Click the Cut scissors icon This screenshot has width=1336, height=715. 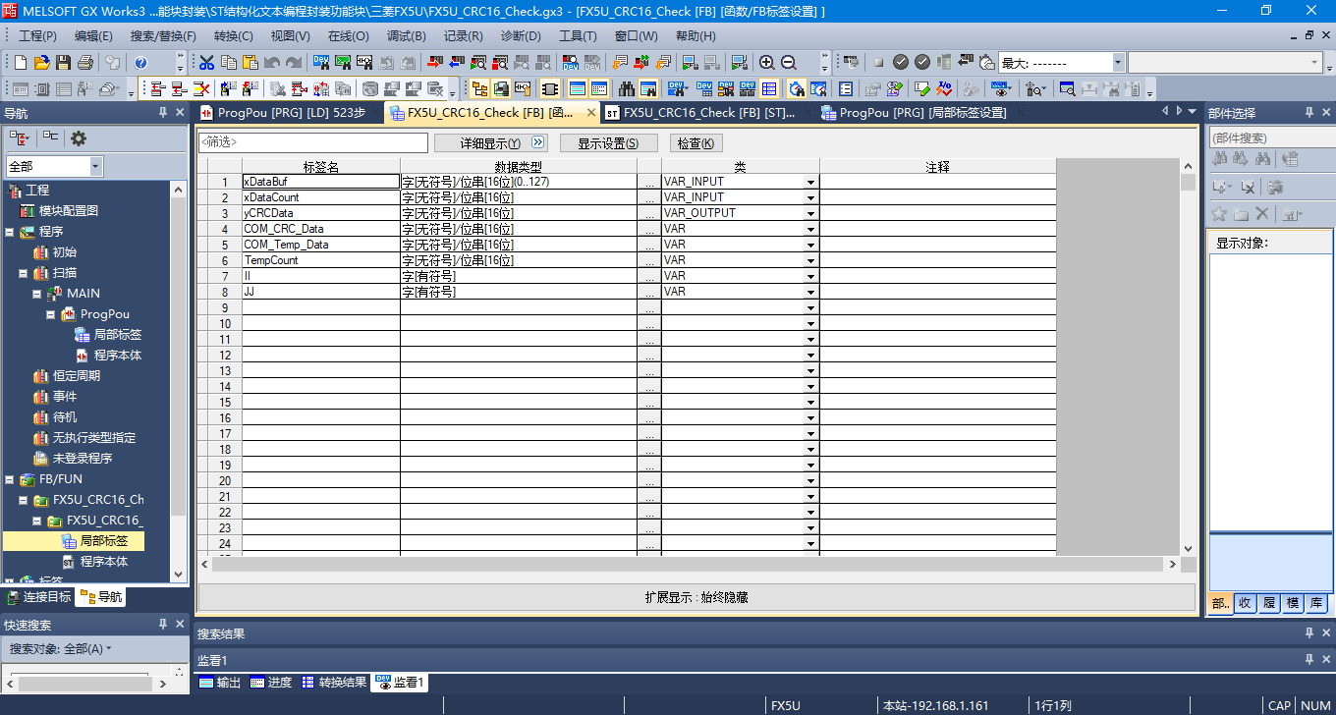coord(206,62)
